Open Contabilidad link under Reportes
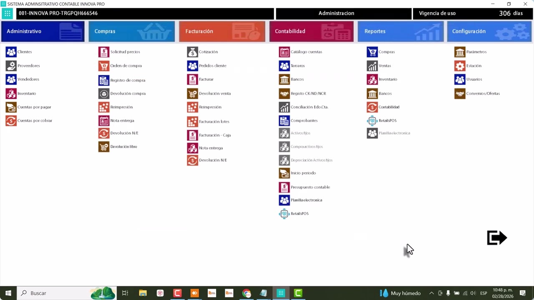 [x=389, y=107]
